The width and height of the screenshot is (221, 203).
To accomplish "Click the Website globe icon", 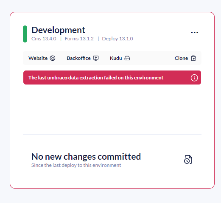I will [53, 58].
